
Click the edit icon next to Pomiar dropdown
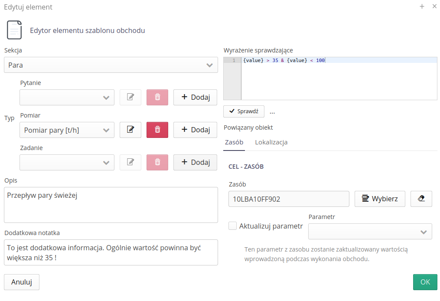130,130
